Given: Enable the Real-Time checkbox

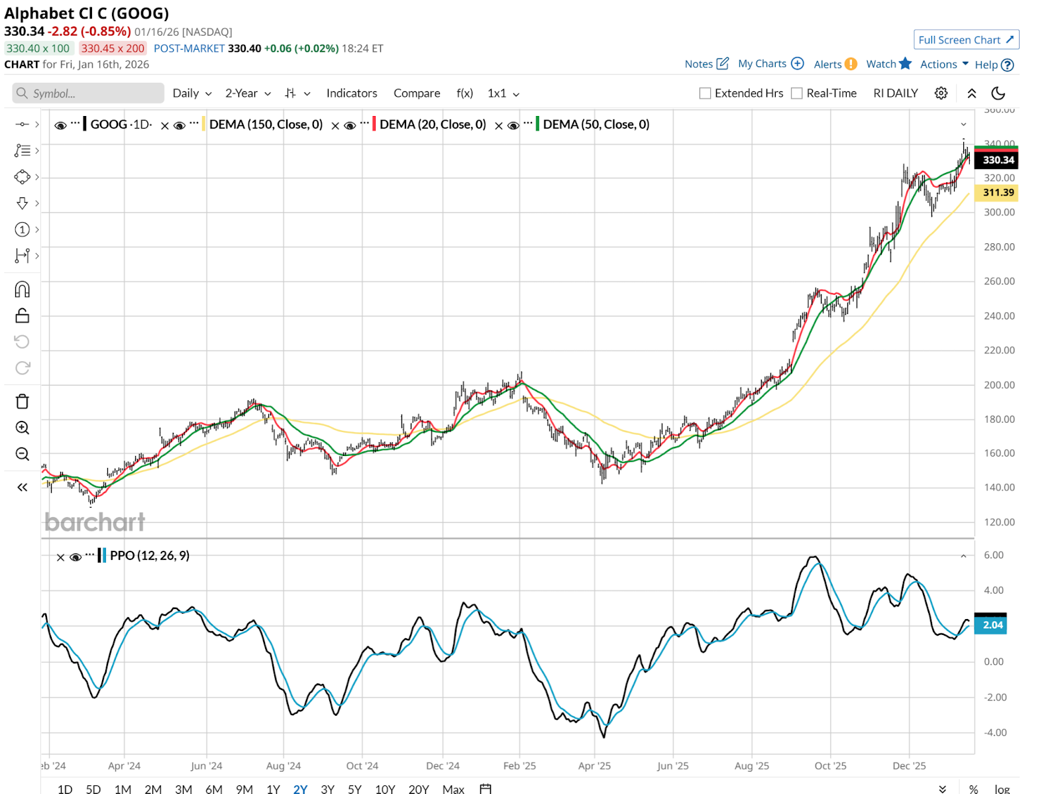Looking at the screenshot, I should click(797, 93).
